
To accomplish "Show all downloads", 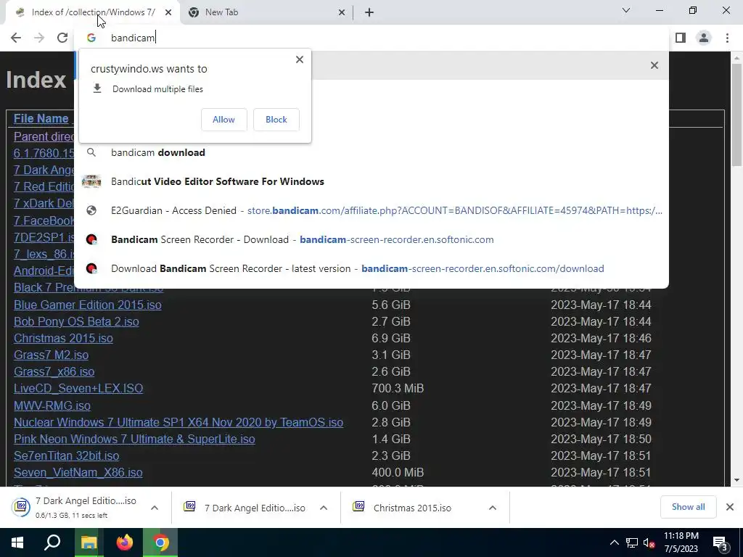I will pyautogui.click(x=688, y=507).
